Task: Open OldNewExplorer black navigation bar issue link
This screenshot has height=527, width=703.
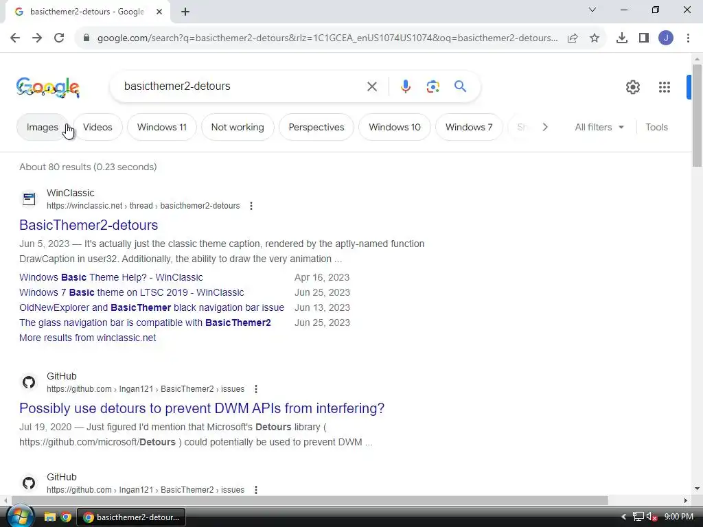Action: (x=152, y=308)
